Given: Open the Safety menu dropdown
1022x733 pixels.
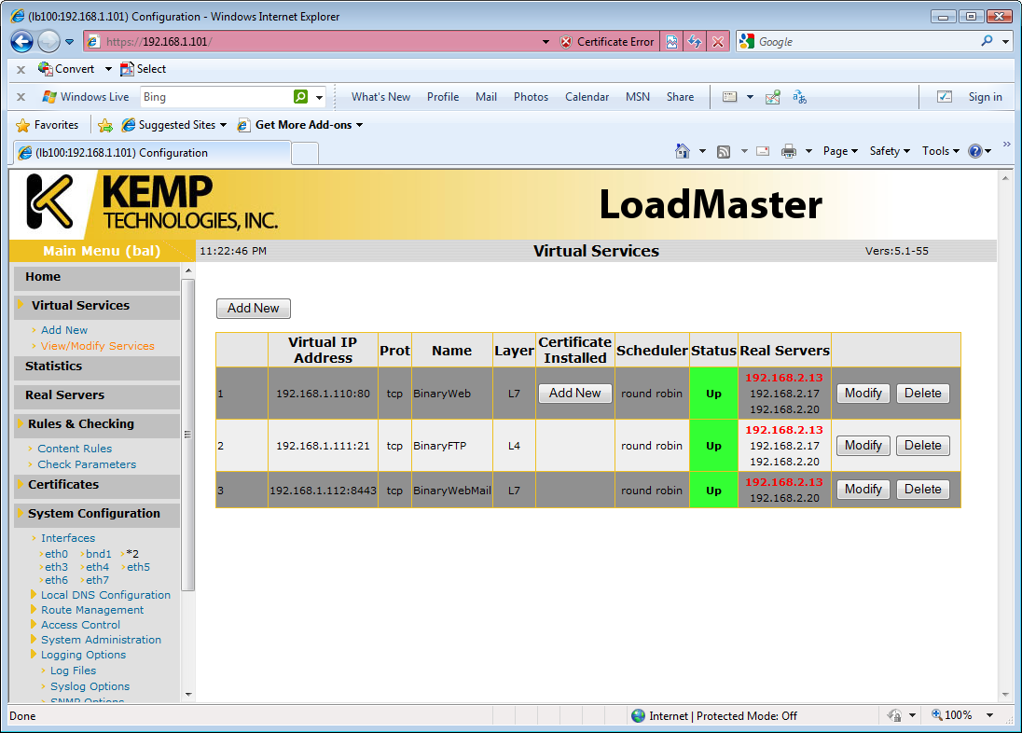Looking at the screenshot, I should pos(889,151).
